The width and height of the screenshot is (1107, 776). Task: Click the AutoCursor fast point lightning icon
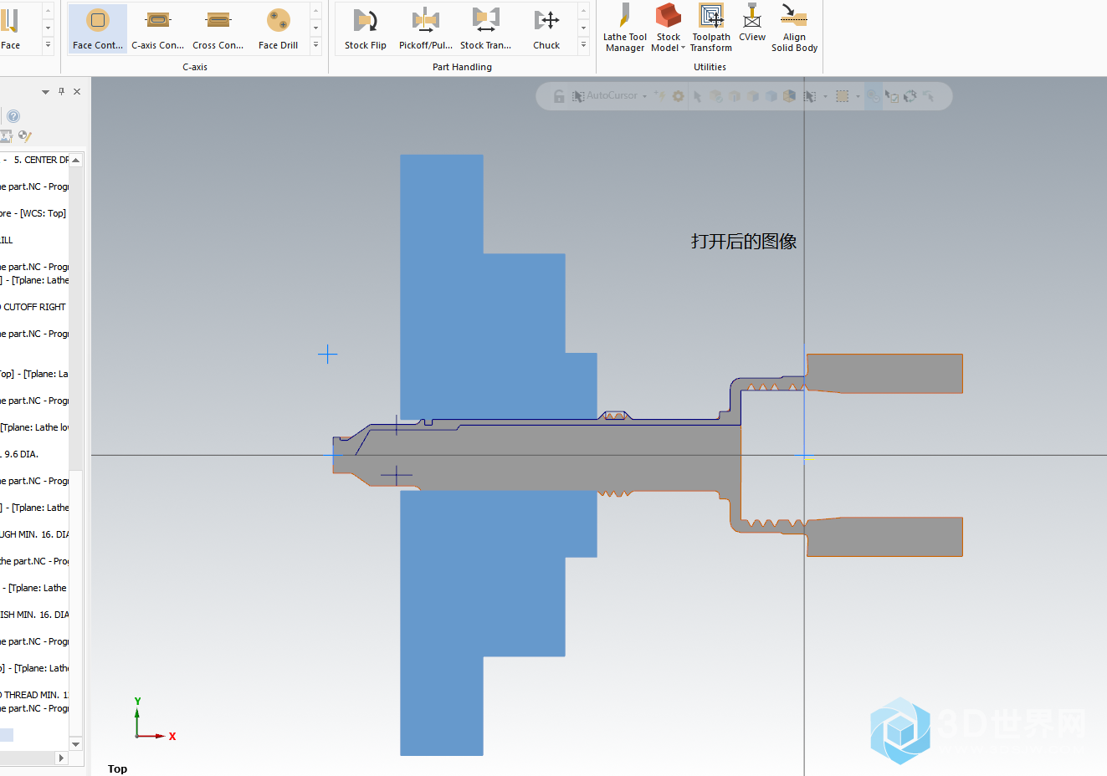(x=661, y=96)
